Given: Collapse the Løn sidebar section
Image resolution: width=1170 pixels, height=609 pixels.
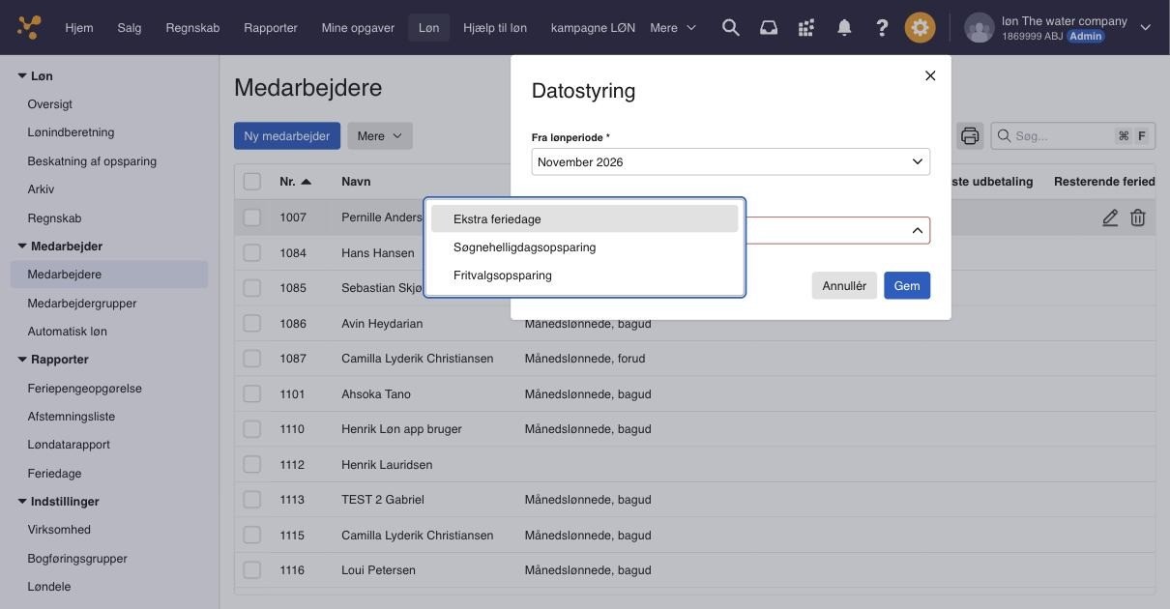Looking at the screenshot, I should 22,75.
